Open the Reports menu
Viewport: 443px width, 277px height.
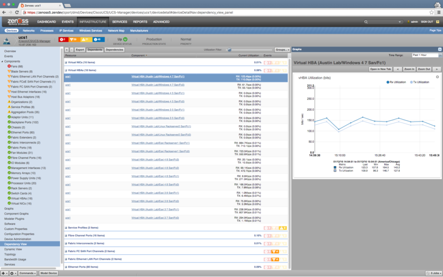(140, 22)
